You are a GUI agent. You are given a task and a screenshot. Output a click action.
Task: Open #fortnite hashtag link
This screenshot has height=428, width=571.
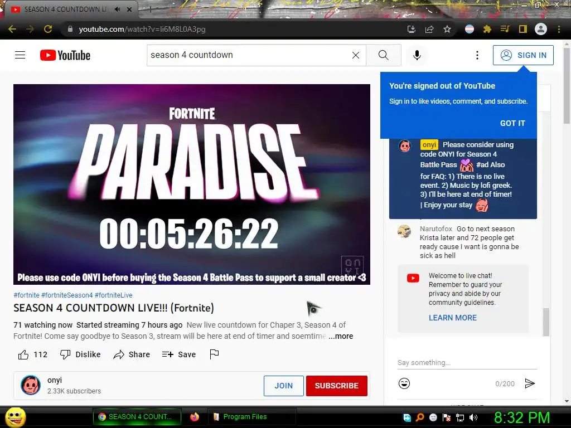pyautogui.click(x=26, y=295)
